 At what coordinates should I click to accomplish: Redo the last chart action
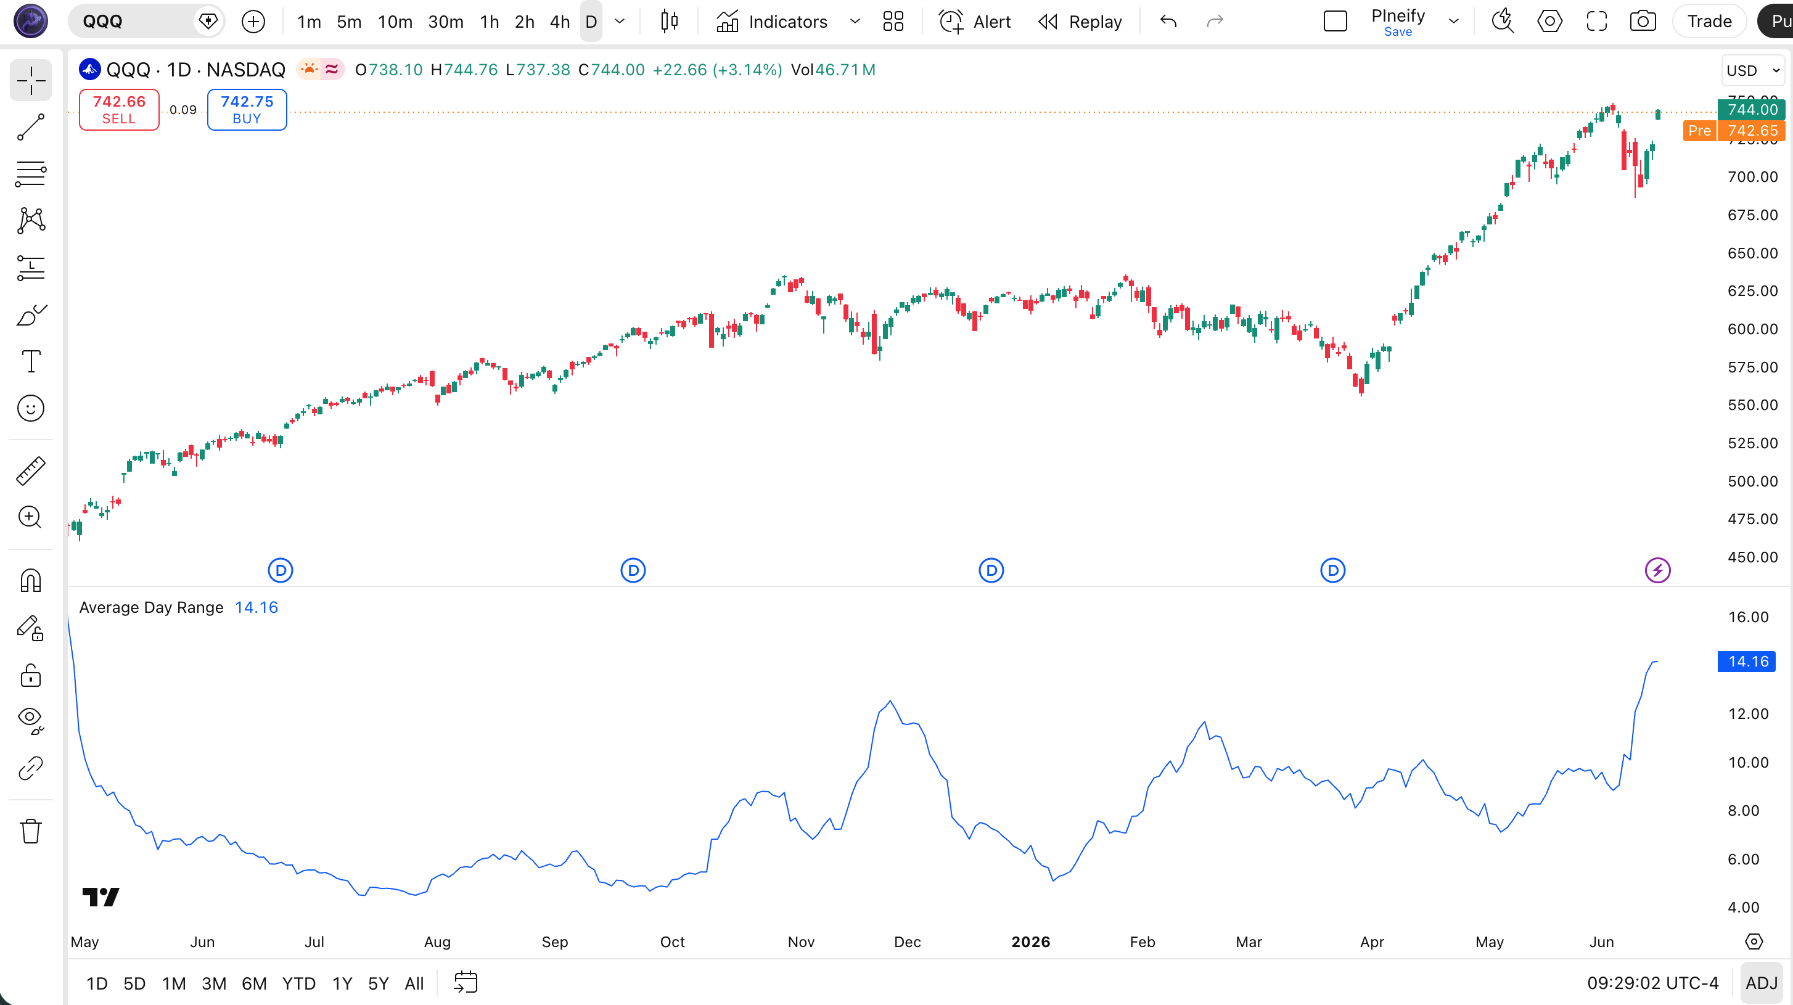(1215, 22)
